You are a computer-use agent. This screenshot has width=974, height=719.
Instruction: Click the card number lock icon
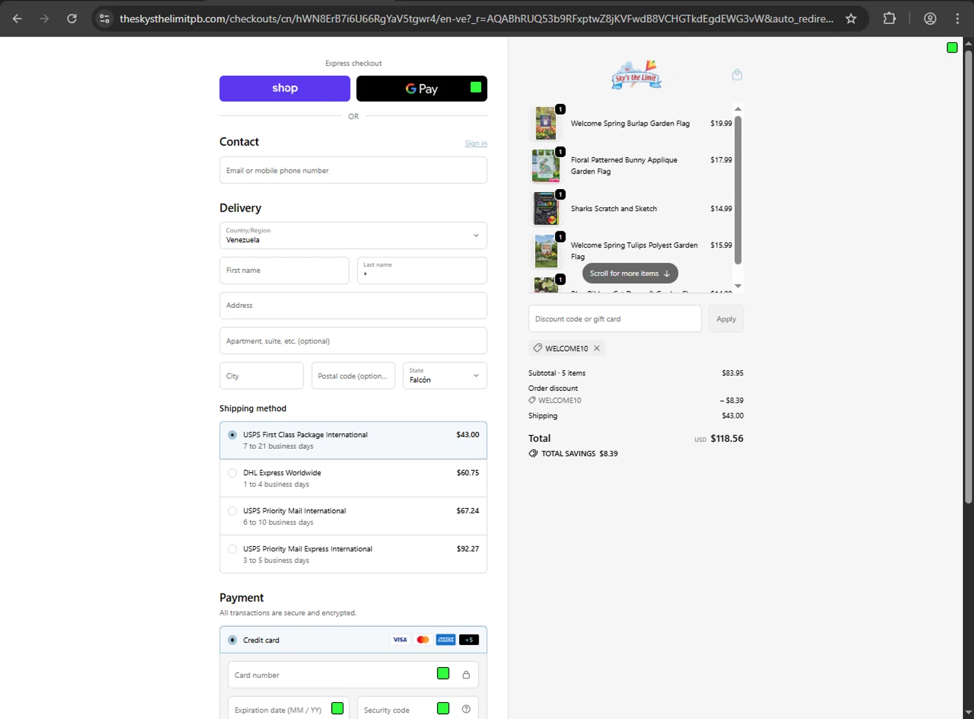(466, 675)
